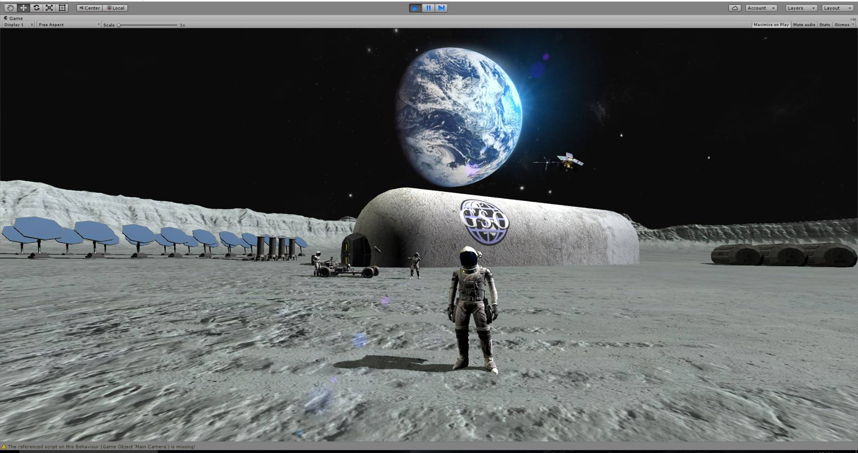Open the Account dropdown
This screenshot has height=453, width=858.
coord(761,8)
